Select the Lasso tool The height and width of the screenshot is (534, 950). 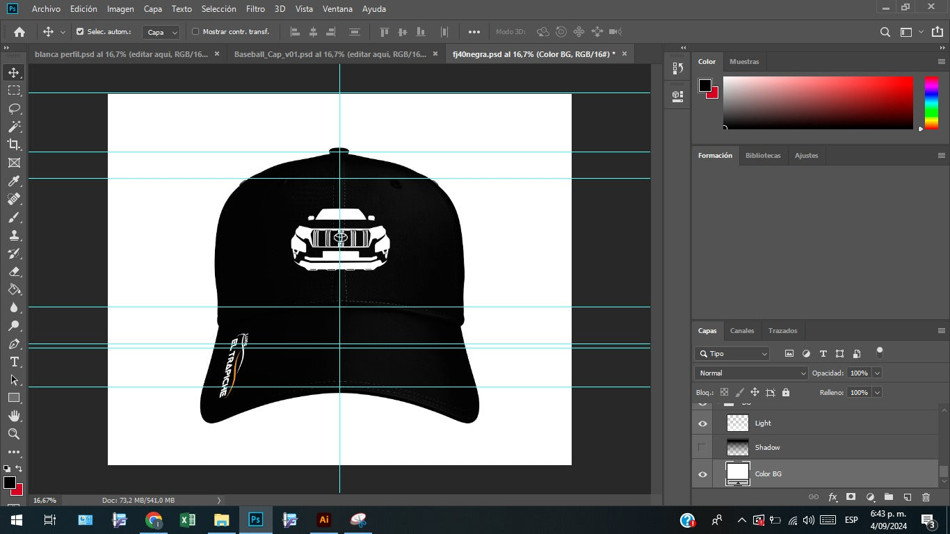14,108
